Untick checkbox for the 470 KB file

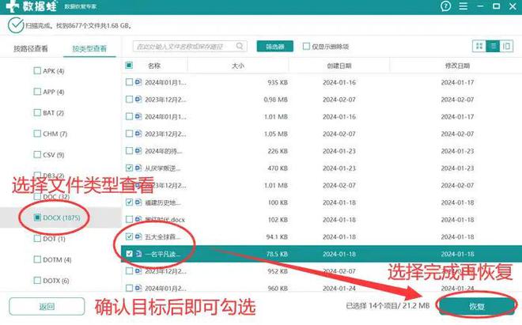(x=129, y=168)
